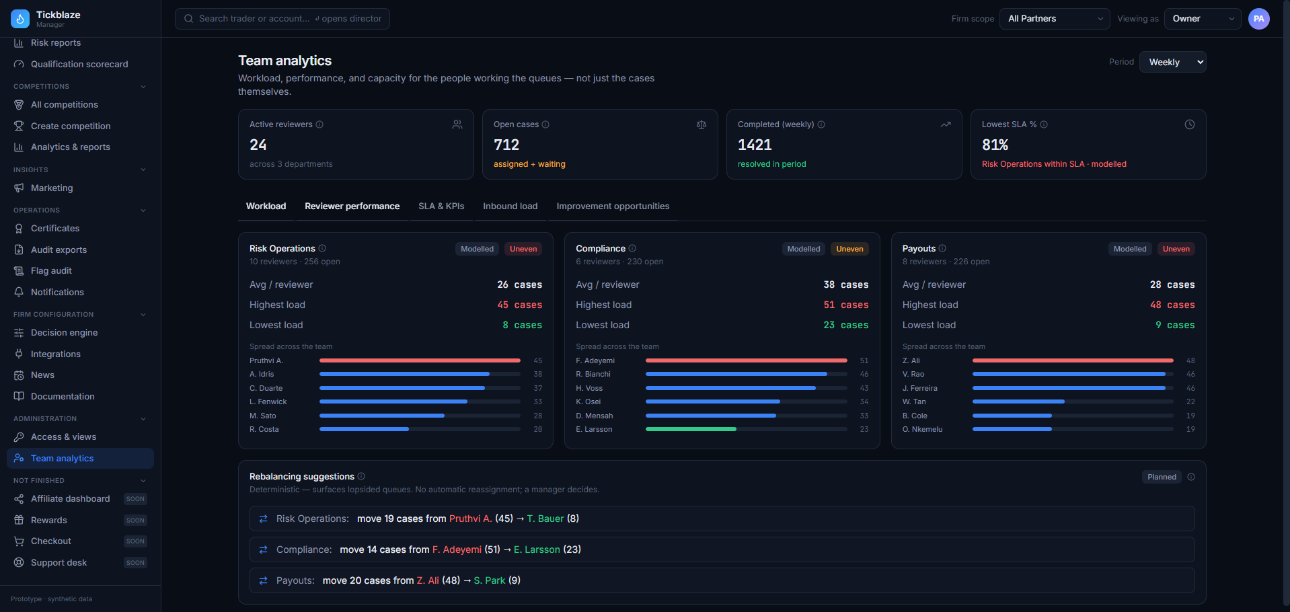Switch to the Workload tab
The image size is (1290, 612).
coord(266,206)
